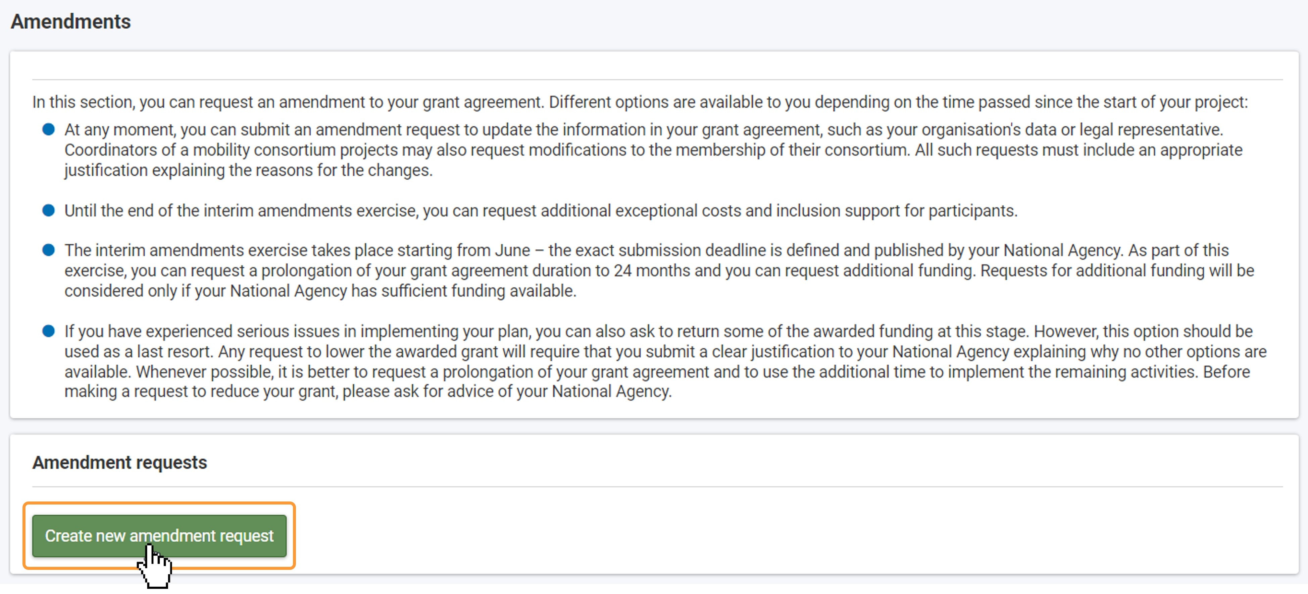This screenshot has width=1308, height=594.
Task: Click the line "justification explaining the reasons"
Action: click(248, 170)
